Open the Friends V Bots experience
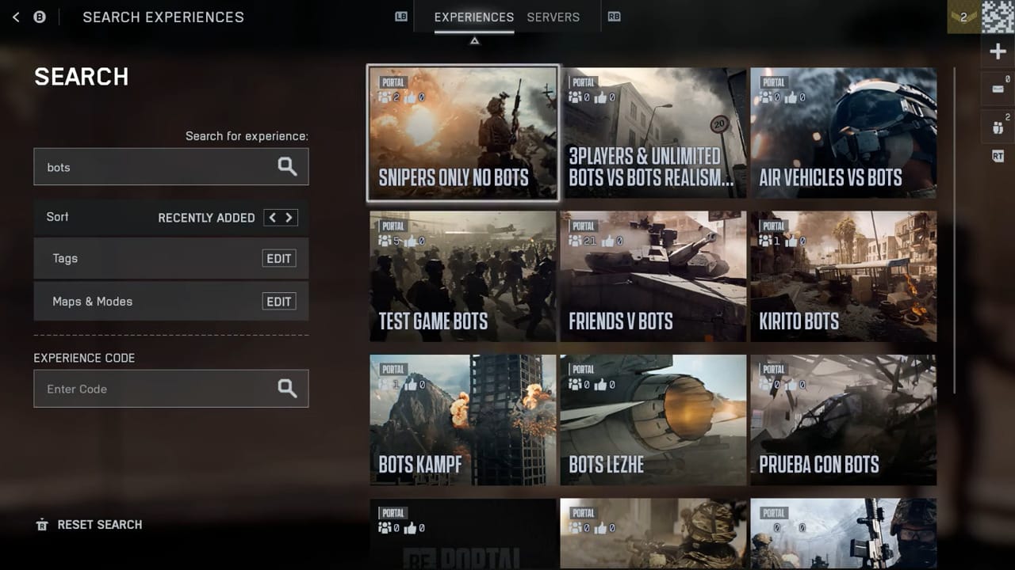 [653, 276]
